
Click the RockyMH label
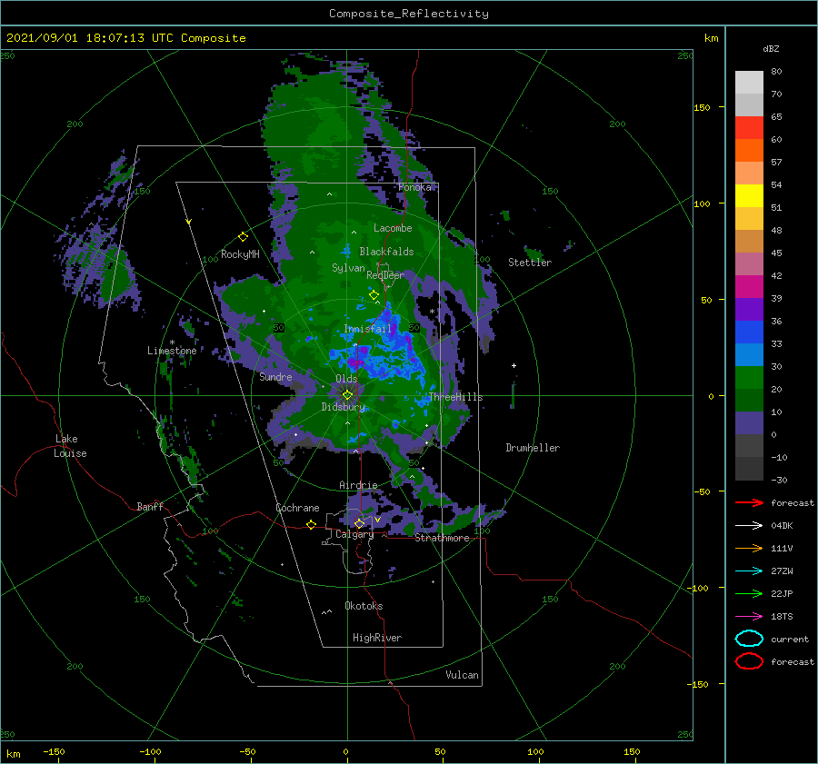(240, 254)
